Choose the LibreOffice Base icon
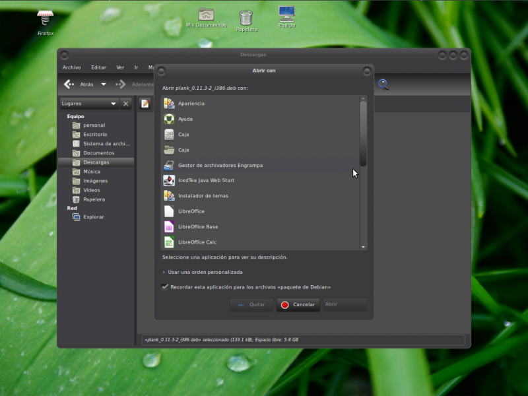The image size is (528, 396). 169,226
